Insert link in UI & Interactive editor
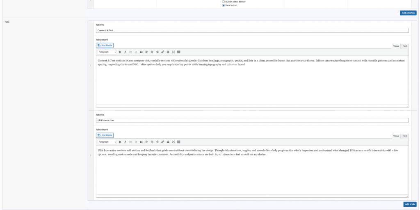Viewport: 420px width, 210px height. pyautogui.click(x=162, y=142)
